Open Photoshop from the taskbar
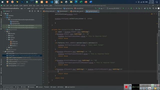The image size is (160, 90). pyautogui.click(x=22, y=2)
